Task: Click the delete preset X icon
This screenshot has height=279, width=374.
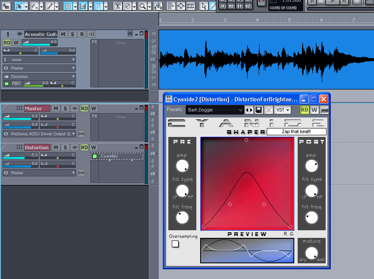Action: [269, 110]
